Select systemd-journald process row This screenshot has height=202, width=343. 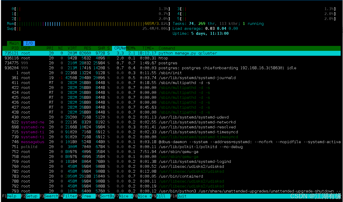171,78
